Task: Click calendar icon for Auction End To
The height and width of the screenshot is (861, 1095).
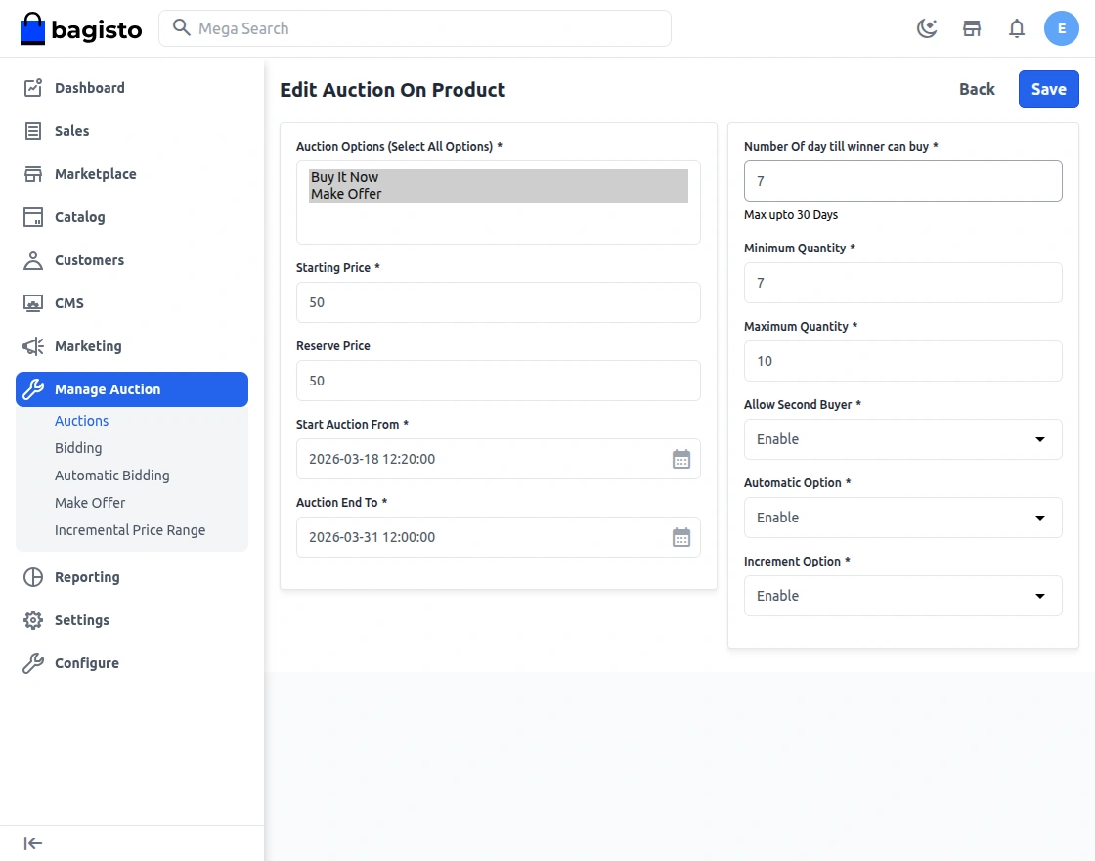Action: pyautogui.click(x=681, y=537)
